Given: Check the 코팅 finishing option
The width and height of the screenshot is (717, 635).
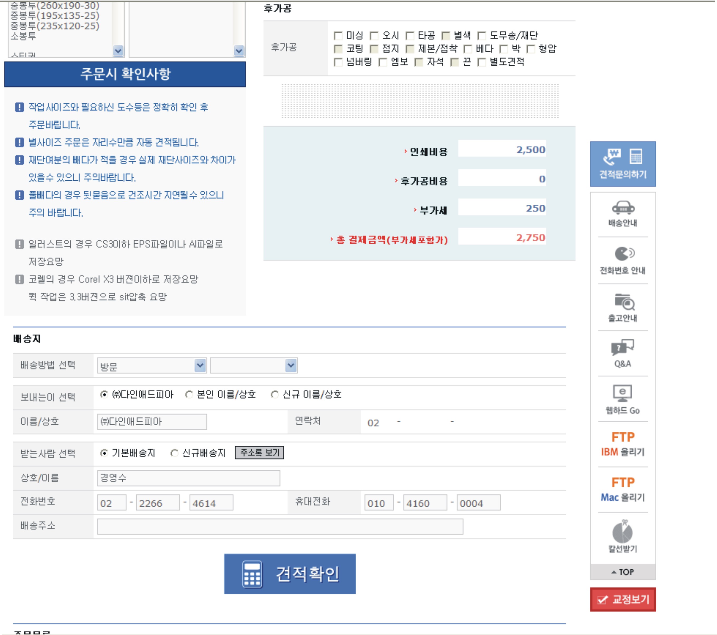Looking at the screenshot, I should point(338,49).
